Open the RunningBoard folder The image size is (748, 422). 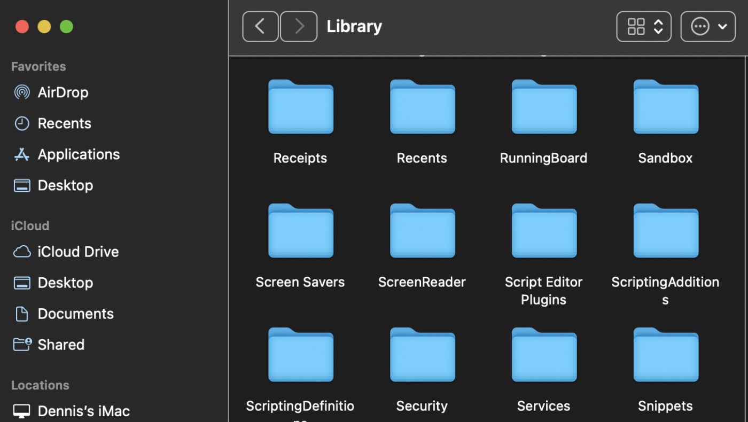click(543, 107)
